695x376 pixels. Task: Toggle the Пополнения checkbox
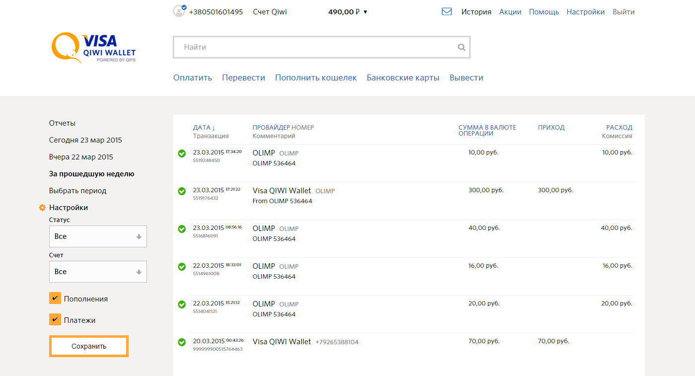[x=55, y=298]
